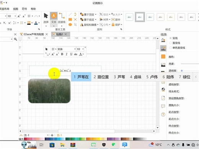Expand Arrange group dialog launcher

pyautogui.click(x=121, y=29)
